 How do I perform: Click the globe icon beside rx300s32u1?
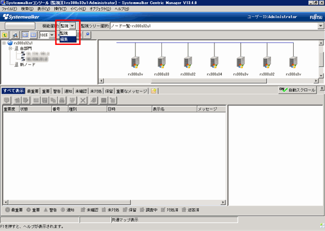pos(10,43)
